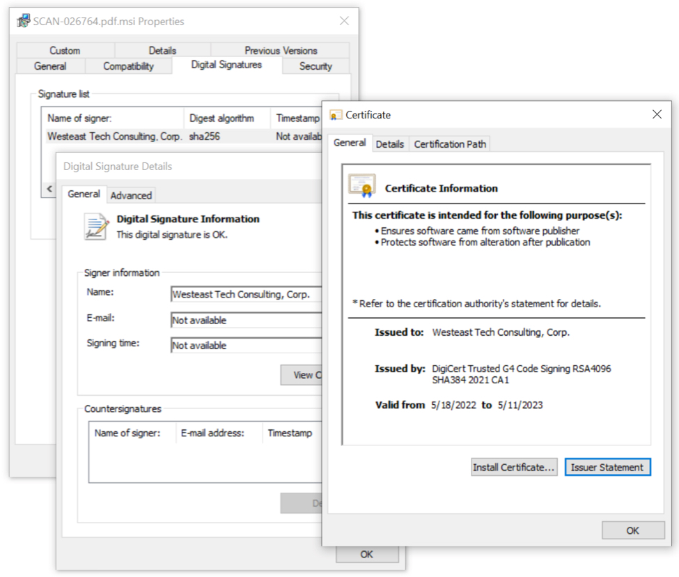Click the signature list left scroll arrow
Viewport: 679px width, 577px height.
[x=49, y=189]
